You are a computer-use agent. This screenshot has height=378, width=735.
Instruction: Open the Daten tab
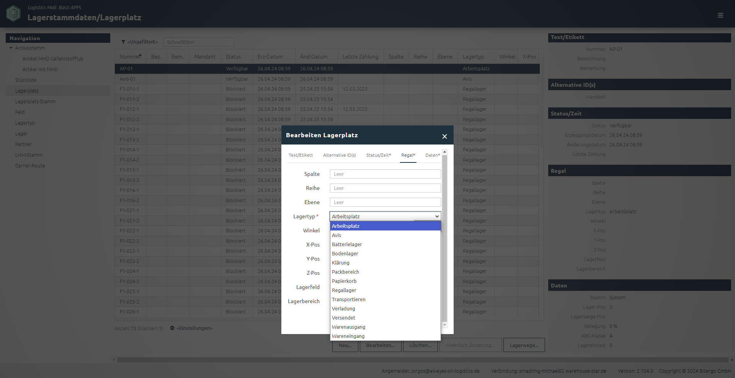click(433, 155)
